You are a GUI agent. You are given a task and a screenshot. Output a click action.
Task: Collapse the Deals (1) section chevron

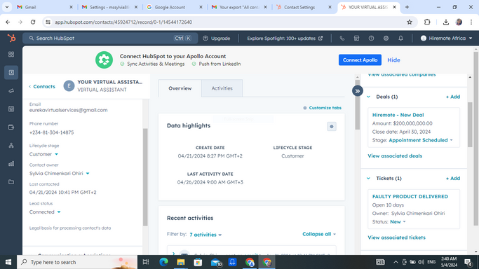[x=368, y=97]
